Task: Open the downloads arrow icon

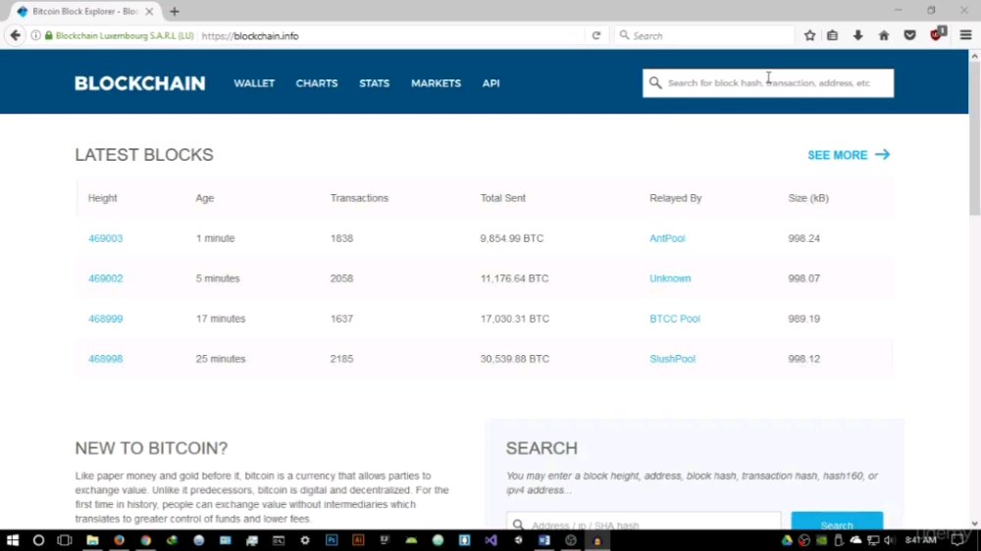Action: (857, 35)
